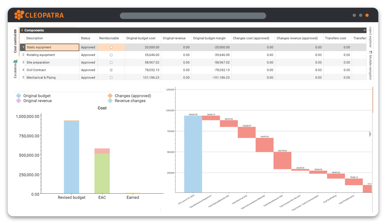The height and width of the screenshot is (224, 386).
Task: Open the Status dropdown for Rotating equipment
Action: point(88,55)
